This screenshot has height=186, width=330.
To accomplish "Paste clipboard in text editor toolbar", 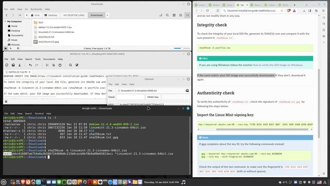I will click(x=60, y=65).
